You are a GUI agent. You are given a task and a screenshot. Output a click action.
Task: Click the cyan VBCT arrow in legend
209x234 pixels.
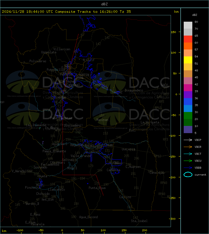(188, 154)
